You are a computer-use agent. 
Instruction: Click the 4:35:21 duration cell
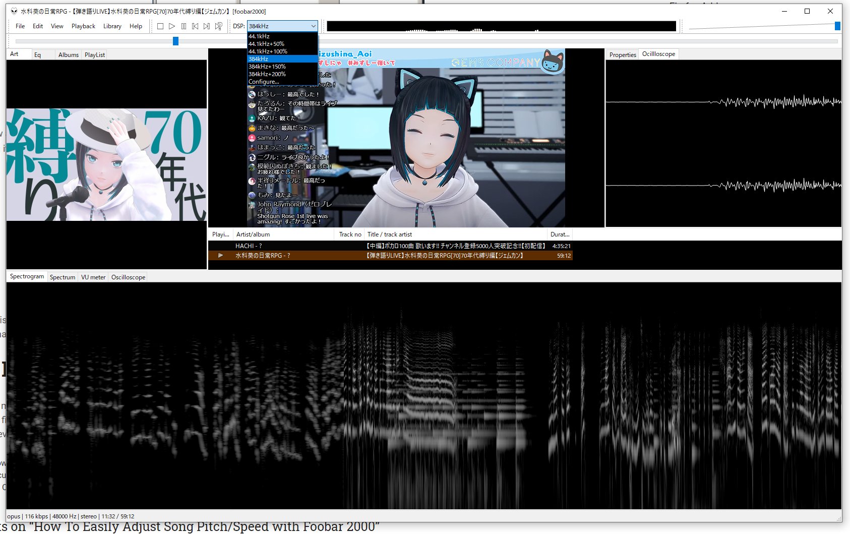click(x=561, y=246)
